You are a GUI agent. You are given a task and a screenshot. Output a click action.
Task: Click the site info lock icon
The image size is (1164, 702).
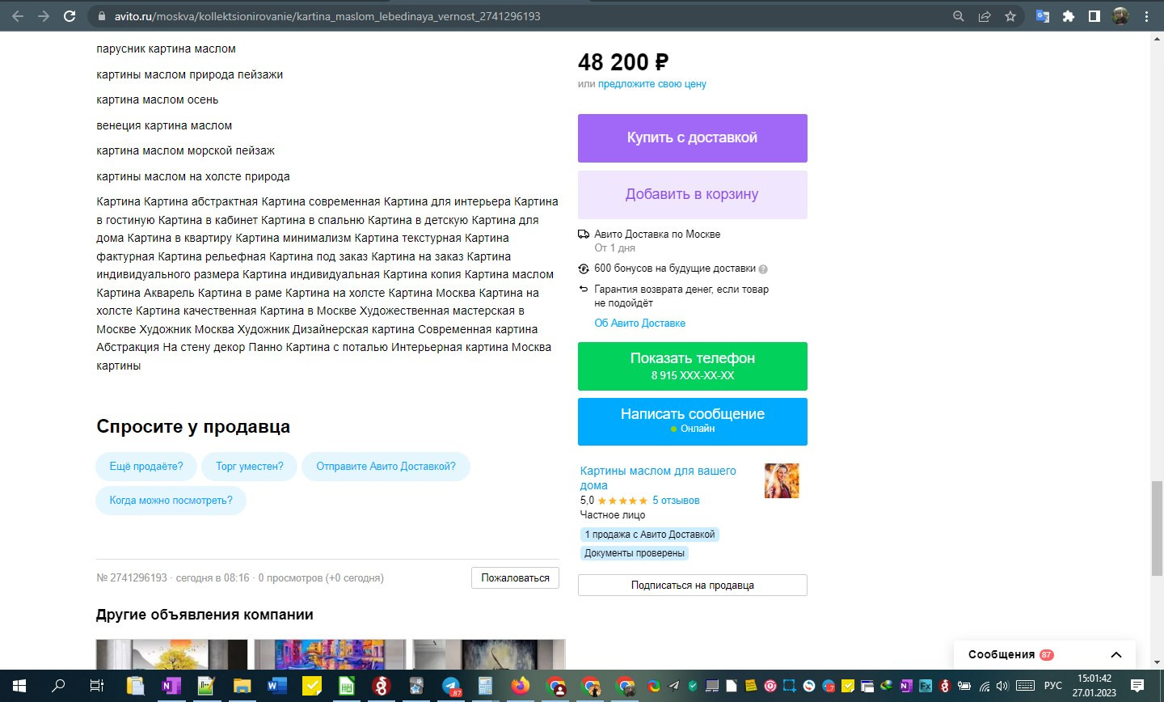click(101, 16)
